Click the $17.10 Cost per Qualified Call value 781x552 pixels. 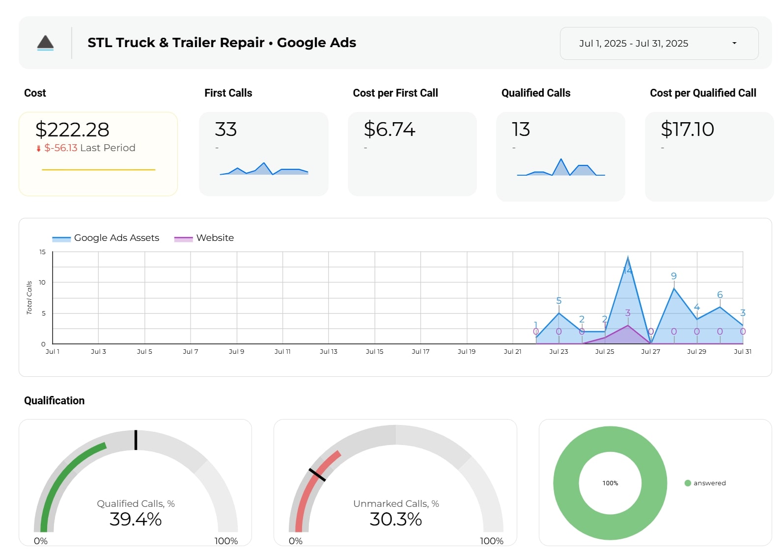(687, 129)
